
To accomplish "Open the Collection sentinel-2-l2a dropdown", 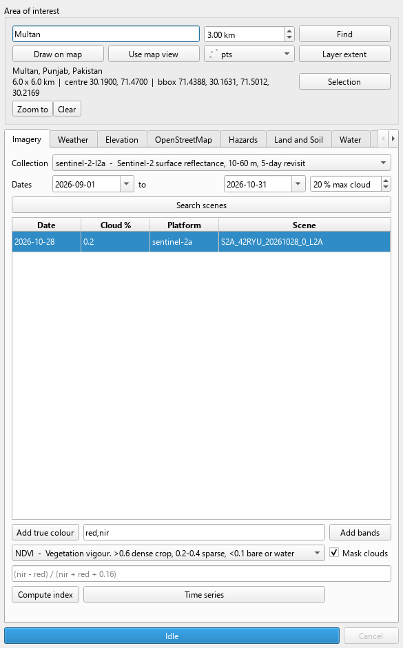I will click(222, 163).
